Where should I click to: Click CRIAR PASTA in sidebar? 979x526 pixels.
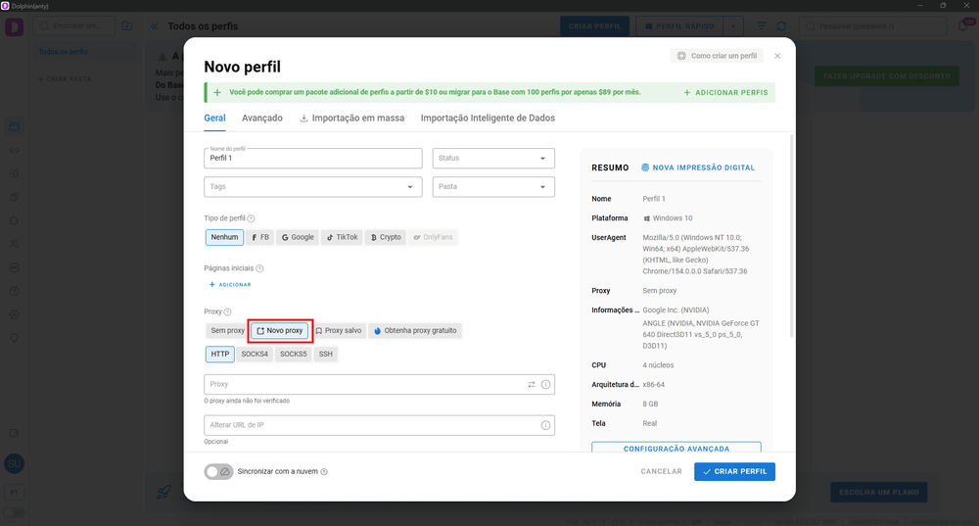(x=65, y=79)
